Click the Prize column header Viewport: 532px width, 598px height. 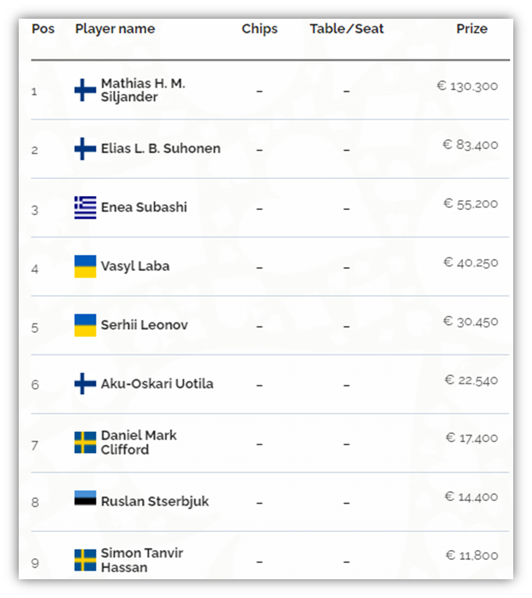point(472,29)
